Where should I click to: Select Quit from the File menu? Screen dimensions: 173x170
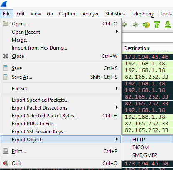point(61,163)
